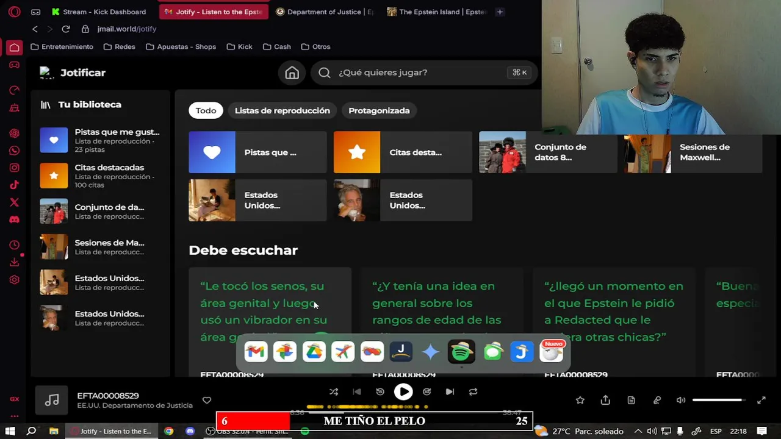Open the "Conjunto de datos 8..." card
Viewport: 781px width, 439px height.
[548, 152]
